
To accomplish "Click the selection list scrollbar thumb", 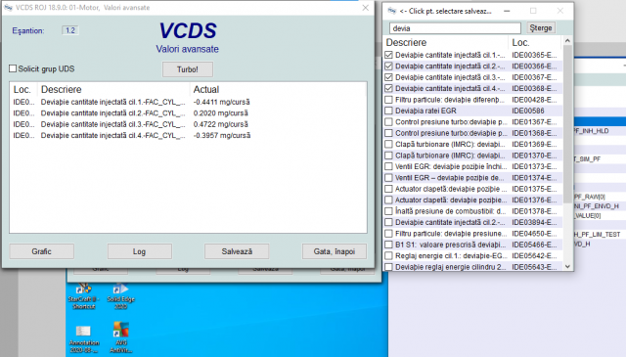I will point(567,124).
